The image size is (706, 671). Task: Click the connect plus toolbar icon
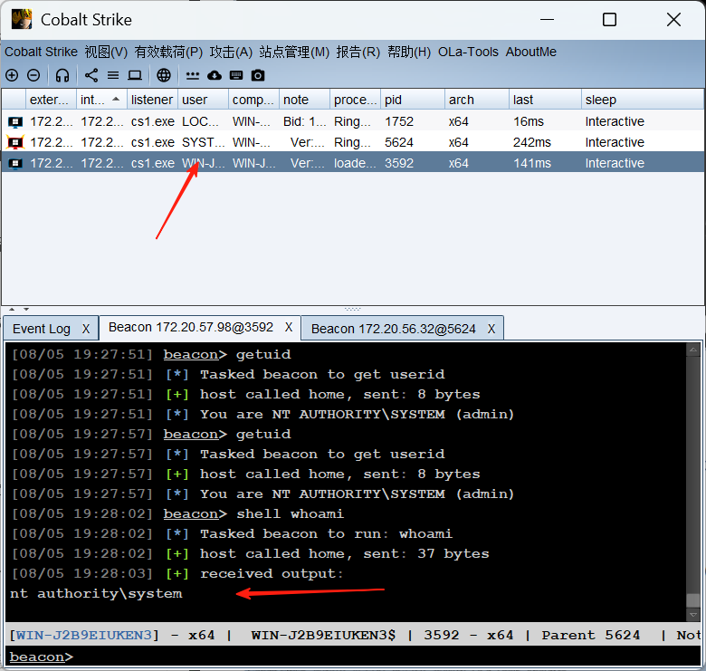point(12,75)
